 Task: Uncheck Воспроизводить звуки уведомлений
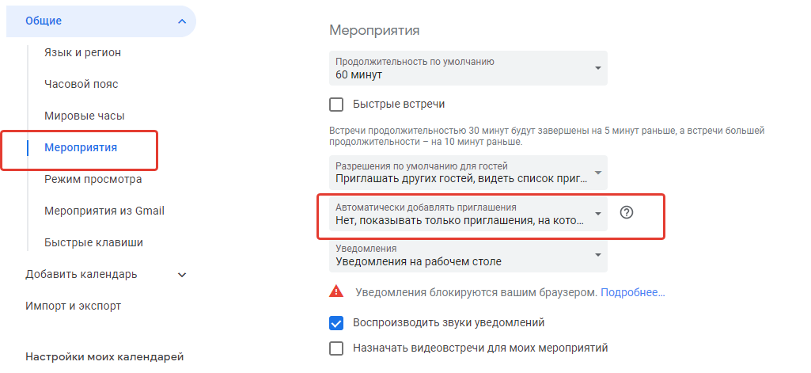pyautogui.click(x=336, y=322)
